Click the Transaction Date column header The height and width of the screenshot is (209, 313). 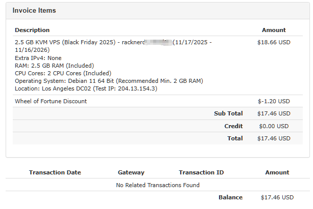point(55,172)
